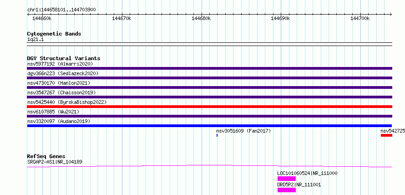Image resolution: width=405 pixels, height=195 pixels.
Task: Select the long red bar under nsv5425440
Action: click(x=210, y=107)
